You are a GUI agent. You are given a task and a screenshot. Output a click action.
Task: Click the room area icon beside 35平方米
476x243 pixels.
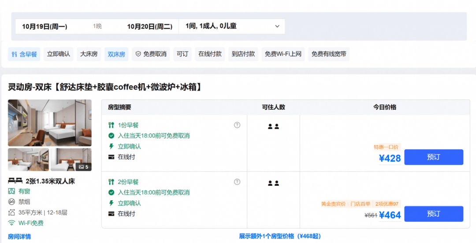pyautogui.click(x=11, y=212)
